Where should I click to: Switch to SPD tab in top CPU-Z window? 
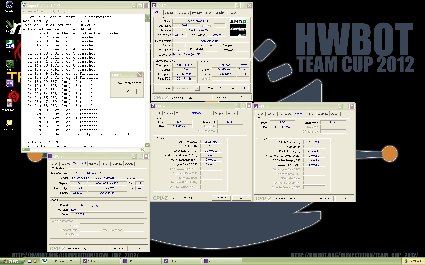[208, 13]
